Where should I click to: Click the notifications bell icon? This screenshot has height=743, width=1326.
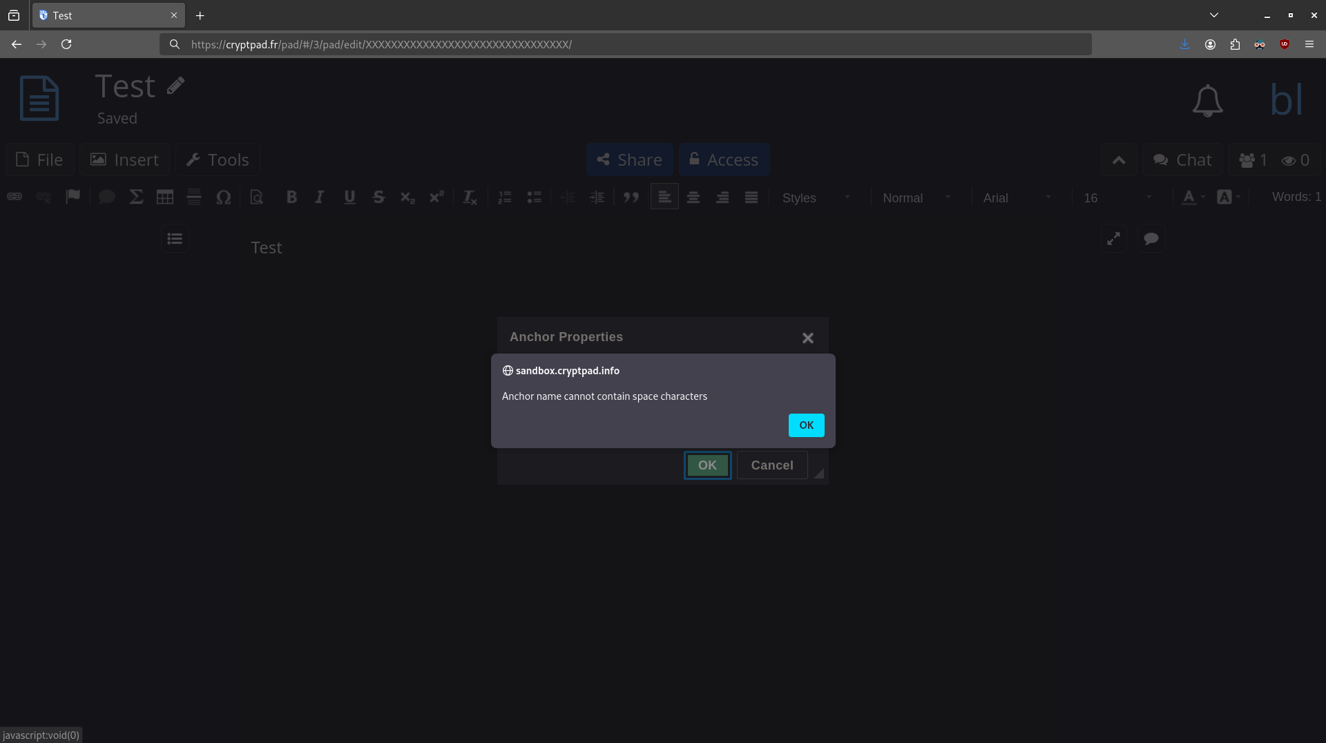pyautogui.click(x=1207, y=101)
